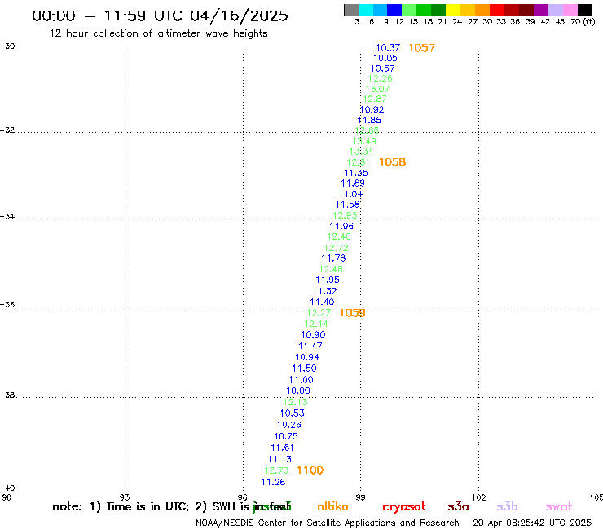Click the 11.35 blue wave height
Viewport: 603px width, 530px height.
tap(356, 173)
